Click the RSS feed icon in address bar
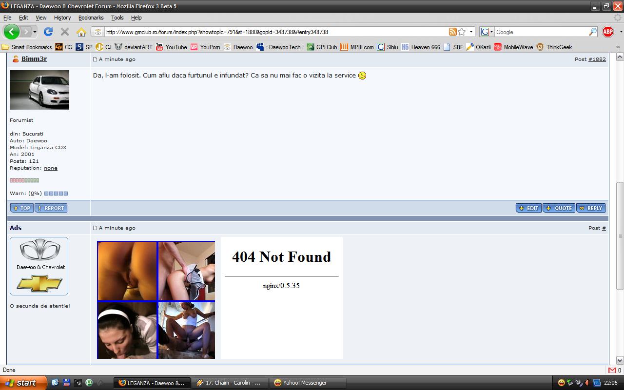Viewport: 624px width, 390px height. 452,32
